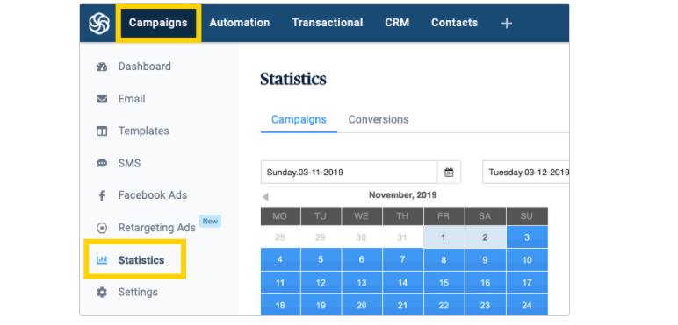Select November 2 in the calendar
Viewport: 678px width, 325px height.
click(x=485, y=237)
